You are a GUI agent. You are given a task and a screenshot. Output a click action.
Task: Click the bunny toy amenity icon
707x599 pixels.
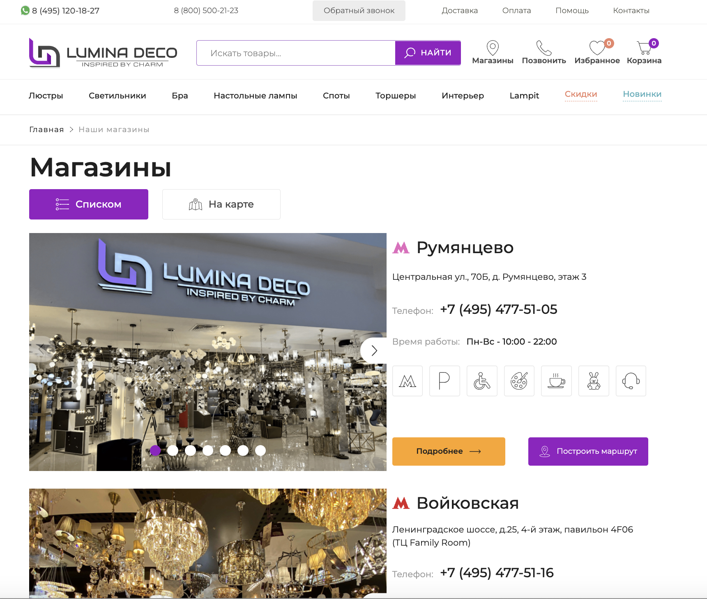594,381
